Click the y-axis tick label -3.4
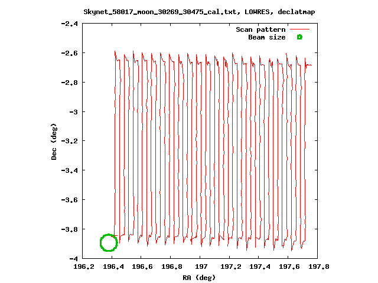 pos(70,170)
